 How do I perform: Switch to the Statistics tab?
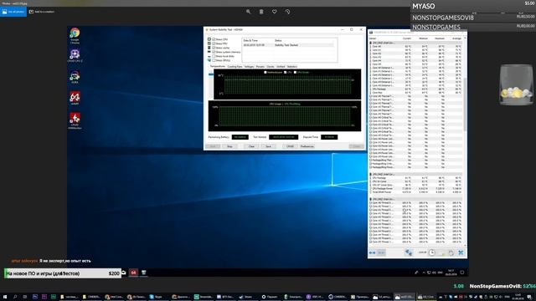click(292, 67)
